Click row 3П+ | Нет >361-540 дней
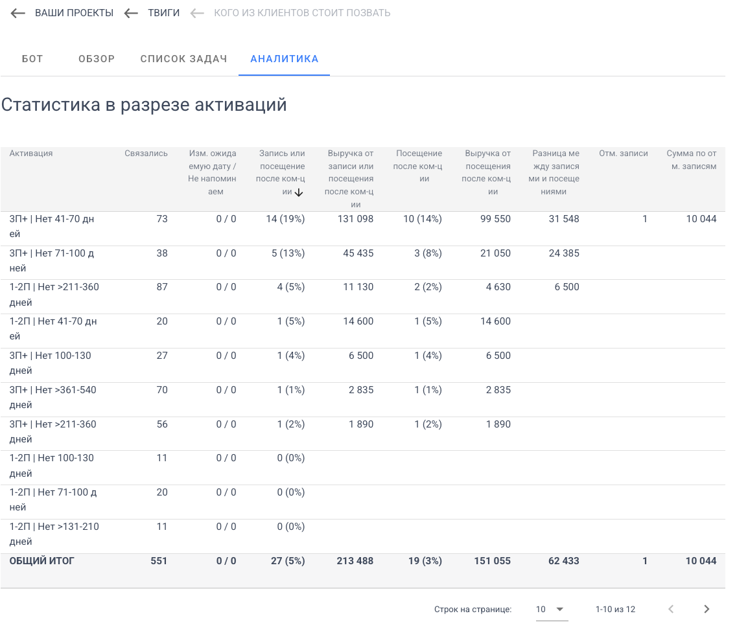This screenshot has width=737, height=629. [x=363, y=400]
